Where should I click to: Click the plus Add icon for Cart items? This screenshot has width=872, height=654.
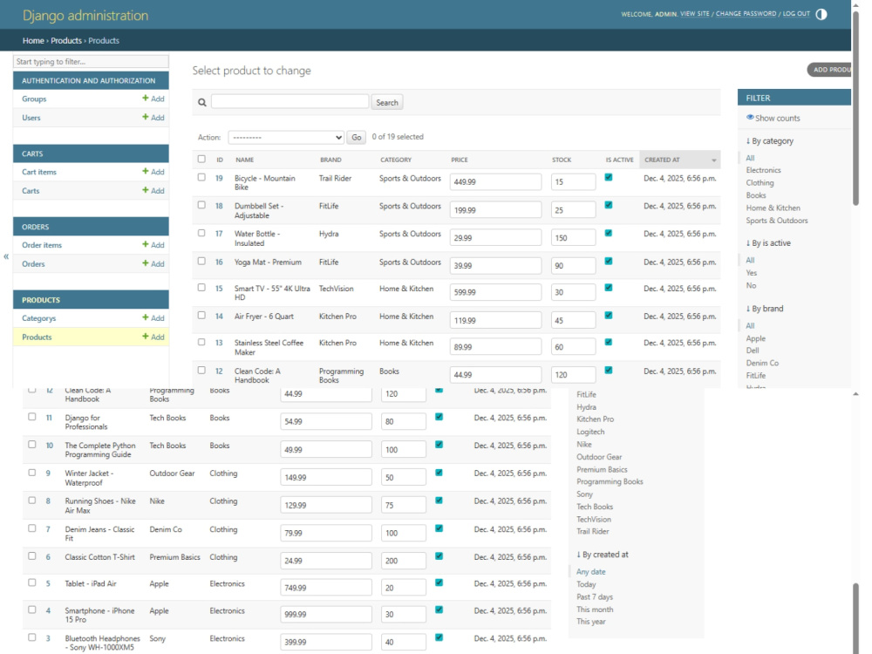[145, 171]
